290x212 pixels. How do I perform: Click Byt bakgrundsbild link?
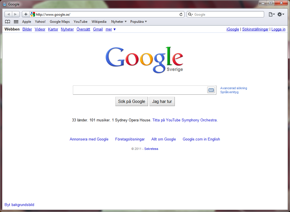click(x=19, y=205)
